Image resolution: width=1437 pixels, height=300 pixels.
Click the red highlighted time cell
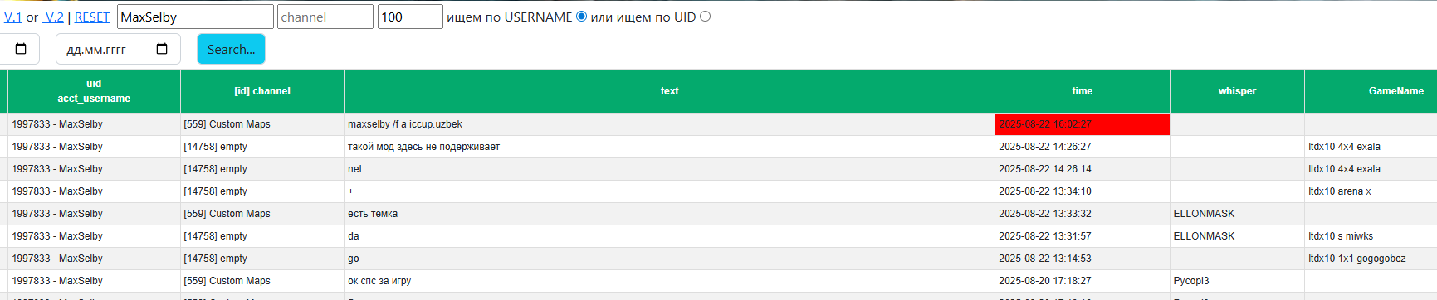[1082, 124]
